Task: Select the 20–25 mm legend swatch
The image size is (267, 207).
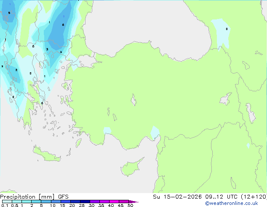Action: (x=75, y=202)
